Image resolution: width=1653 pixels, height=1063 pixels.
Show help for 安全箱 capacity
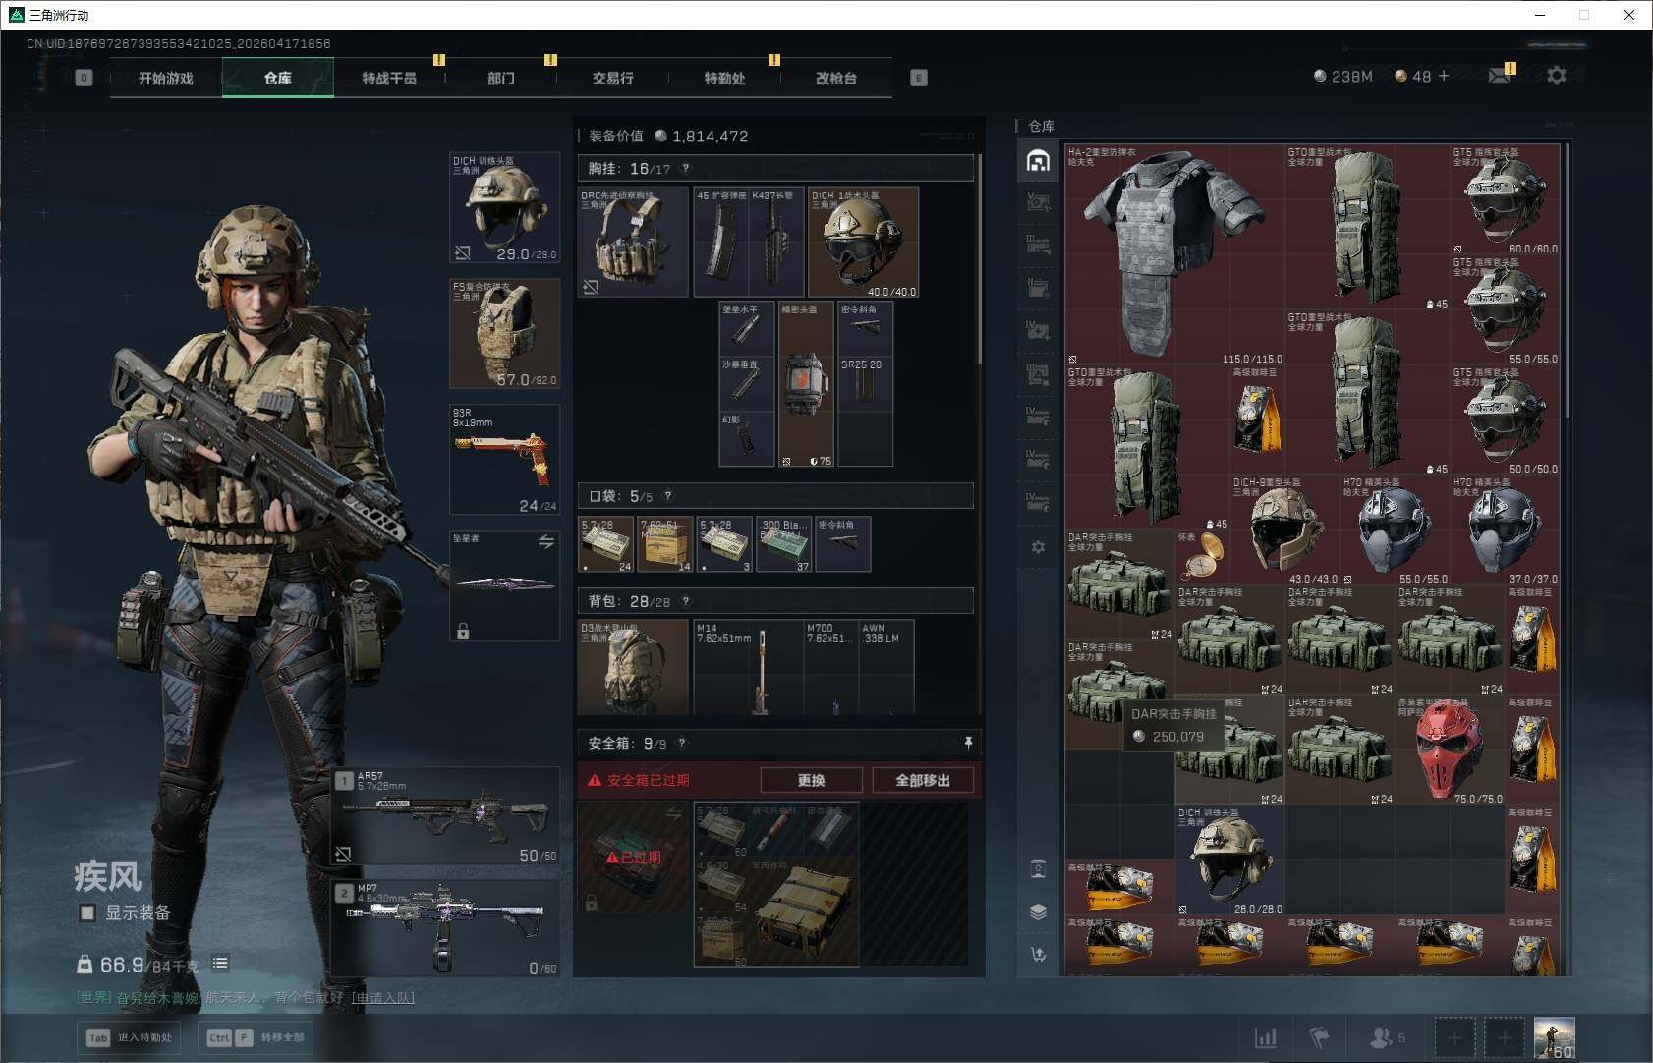point(682,744)
